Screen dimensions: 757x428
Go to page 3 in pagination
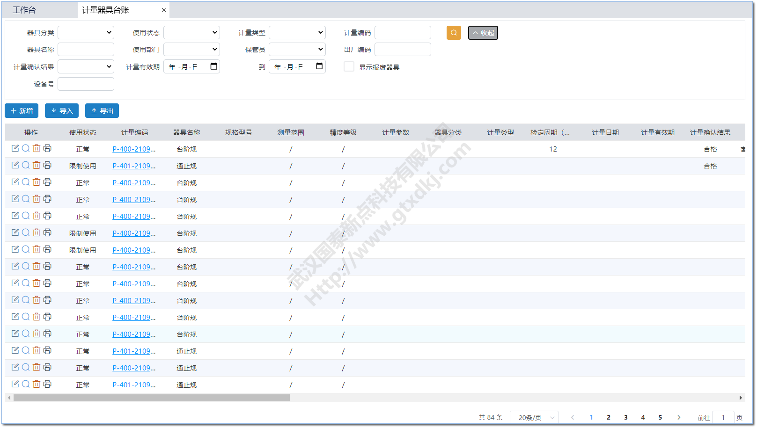coord(625,417)
